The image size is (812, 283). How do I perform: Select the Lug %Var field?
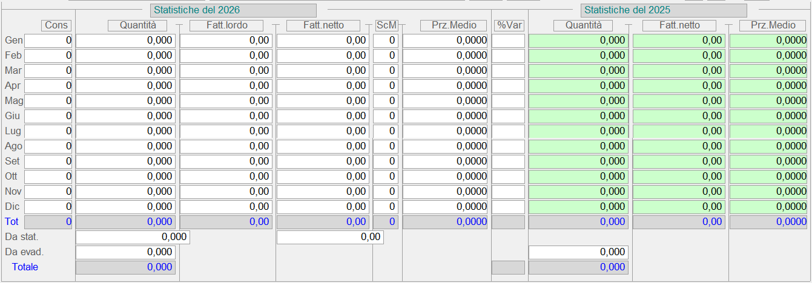508,131
